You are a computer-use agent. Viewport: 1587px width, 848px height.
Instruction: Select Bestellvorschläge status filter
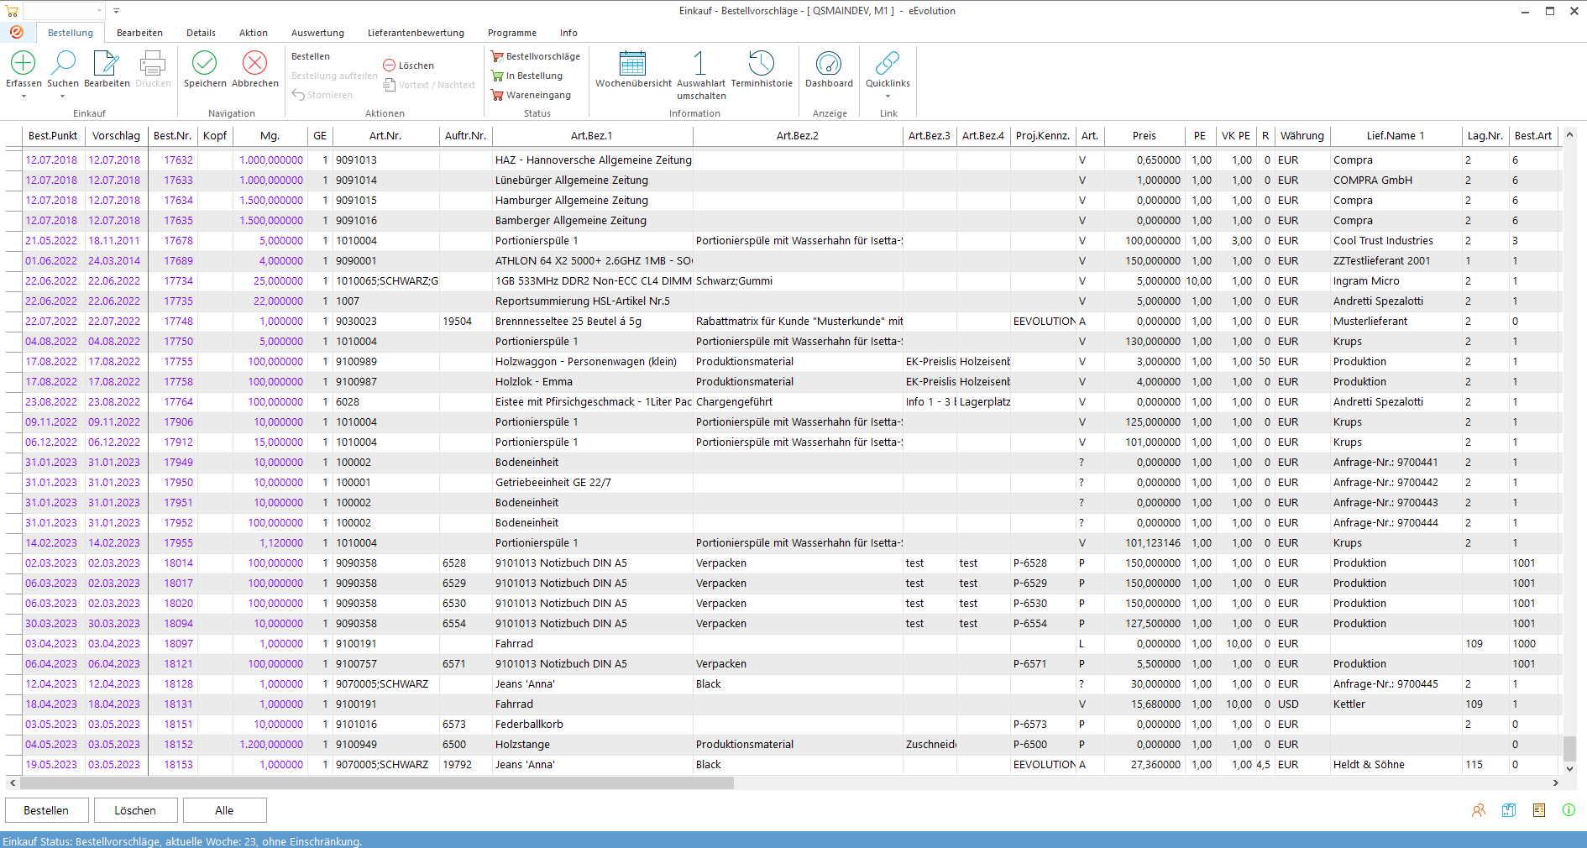click(536, 56)
